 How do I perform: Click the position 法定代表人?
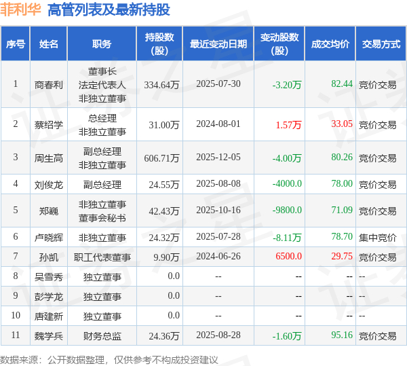point(102,85)
